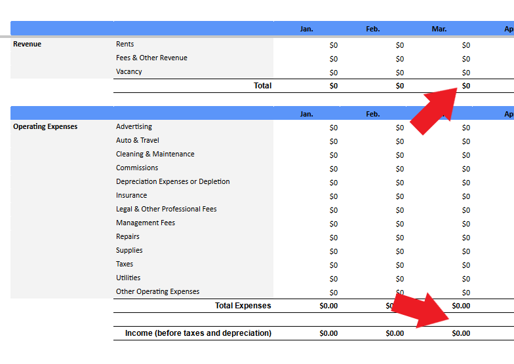Click revenue Total value for Jan.

pyautogui.click(x=333, y=86)
